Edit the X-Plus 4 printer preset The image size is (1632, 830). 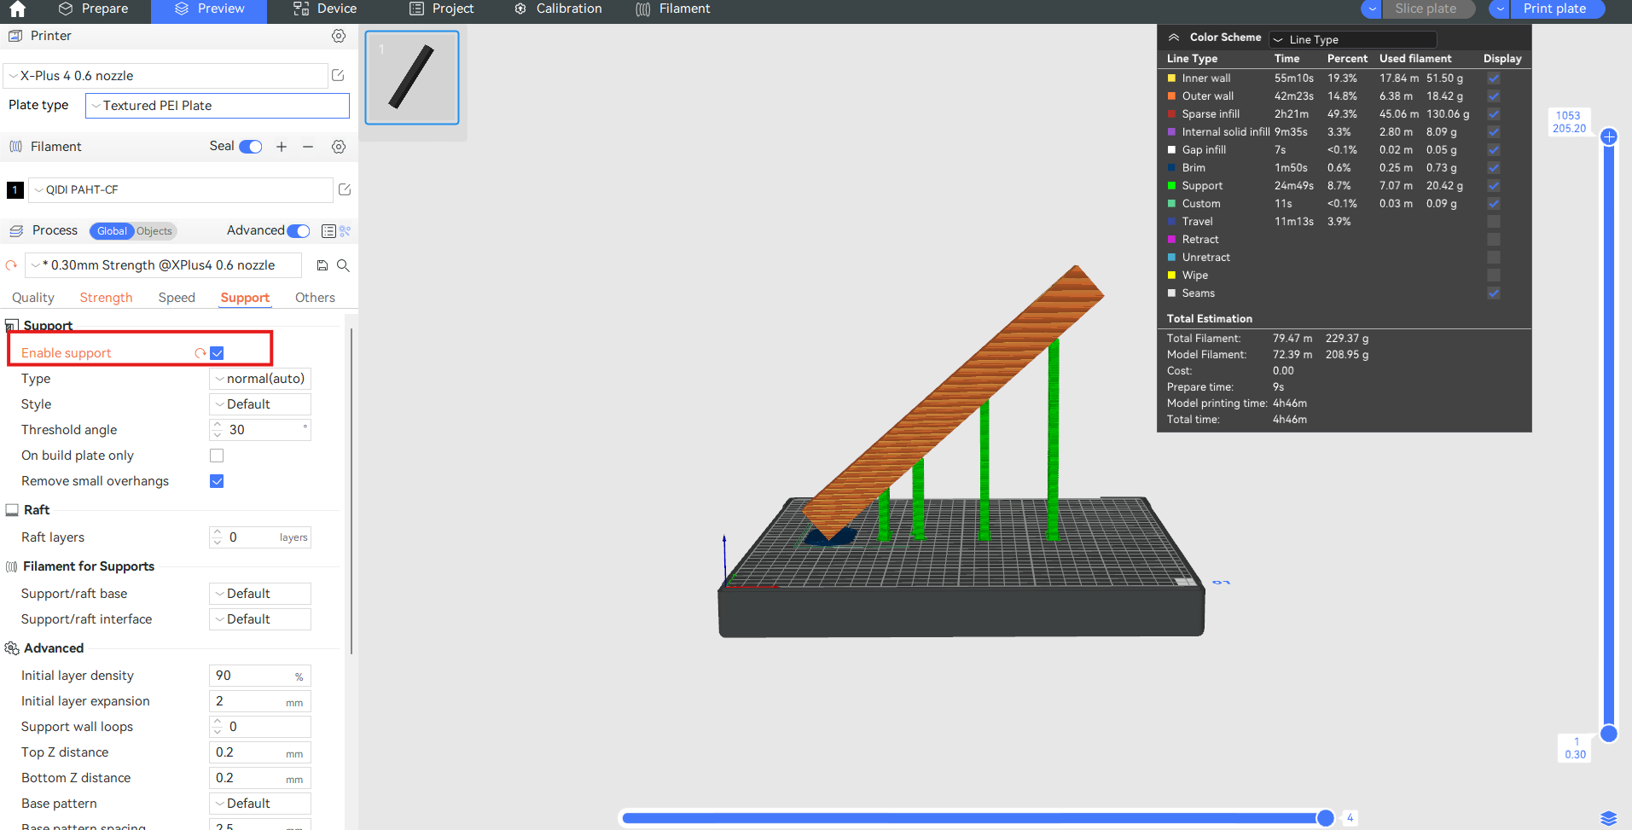click(338, 75)
